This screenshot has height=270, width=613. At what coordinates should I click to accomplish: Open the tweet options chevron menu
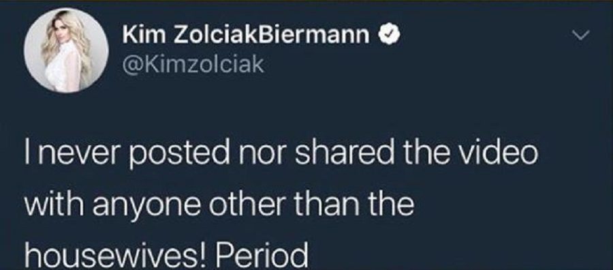[580, 36]
